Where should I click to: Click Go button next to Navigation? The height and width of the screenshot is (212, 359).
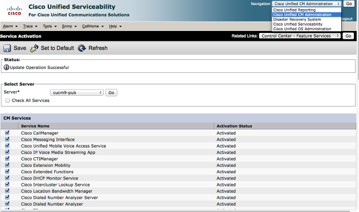pos(349,3)
